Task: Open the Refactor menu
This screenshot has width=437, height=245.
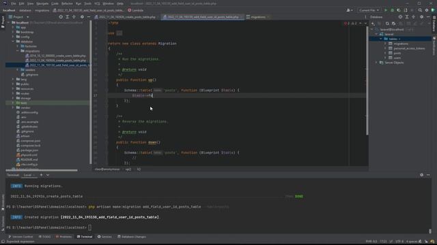Action: [67, 3]
